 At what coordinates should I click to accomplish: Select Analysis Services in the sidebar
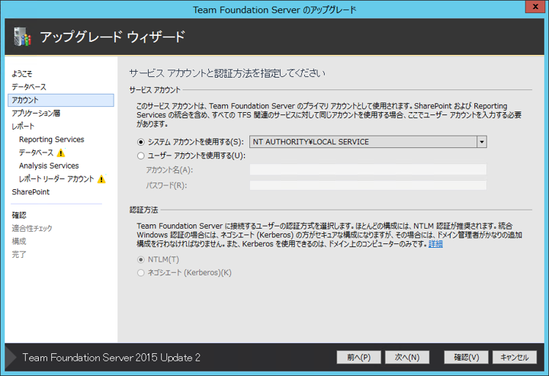(49, 166)
